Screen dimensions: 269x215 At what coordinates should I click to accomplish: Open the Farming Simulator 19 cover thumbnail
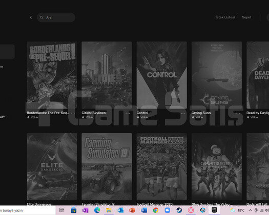[x=107, y=166]
